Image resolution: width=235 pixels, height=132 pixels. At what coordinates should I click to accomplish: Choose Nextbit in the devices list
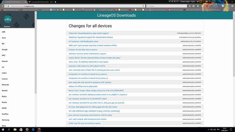[x=5, y=91]
